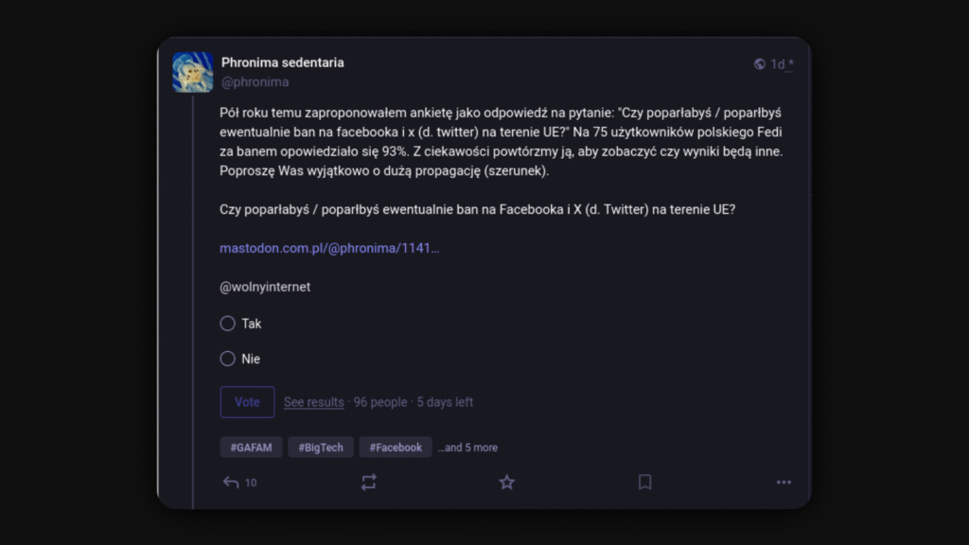Expand hashtags via '...and 5 more'
This screenshot has width=969, height=545.
click(x=467, y=448)
